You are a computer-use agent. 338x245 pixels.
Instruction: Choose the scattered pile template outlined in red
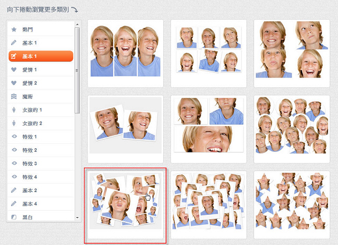tap(125, 205)
